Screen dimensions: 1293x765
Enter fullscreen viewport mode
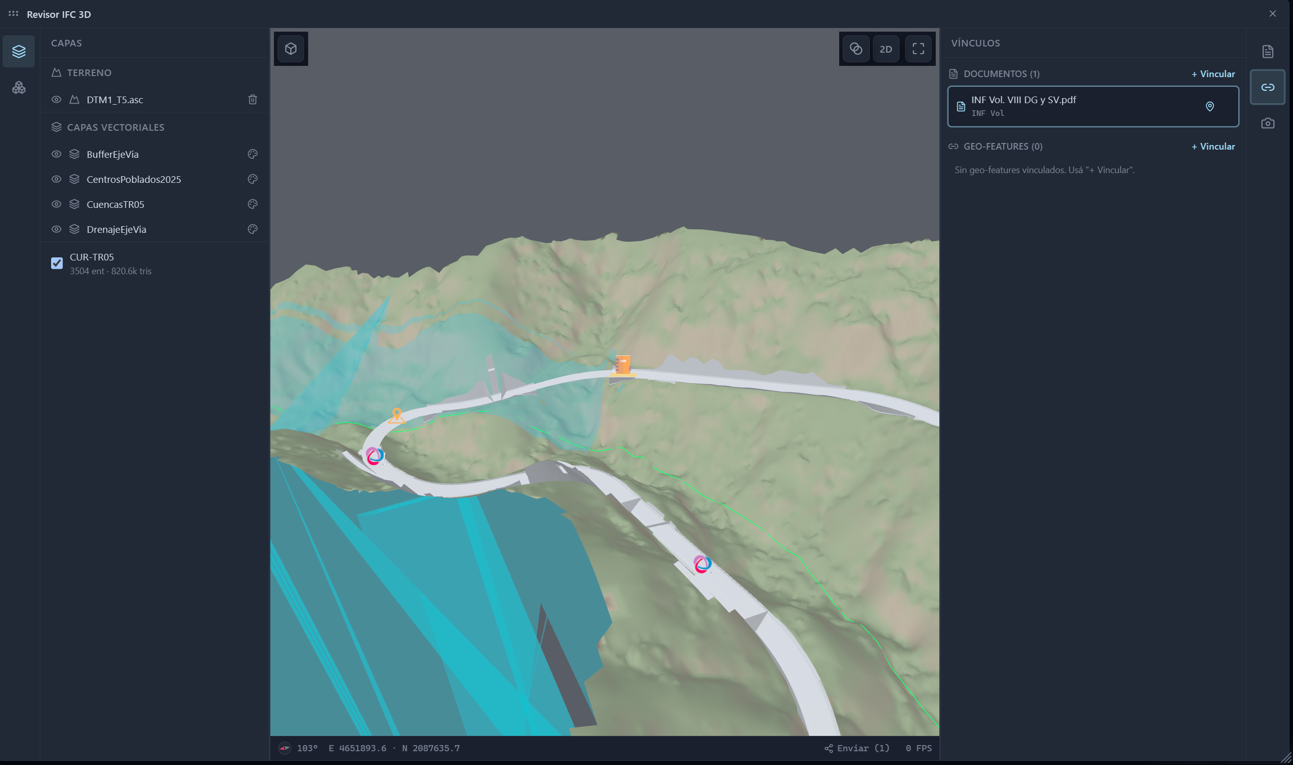tap(918, 49)
